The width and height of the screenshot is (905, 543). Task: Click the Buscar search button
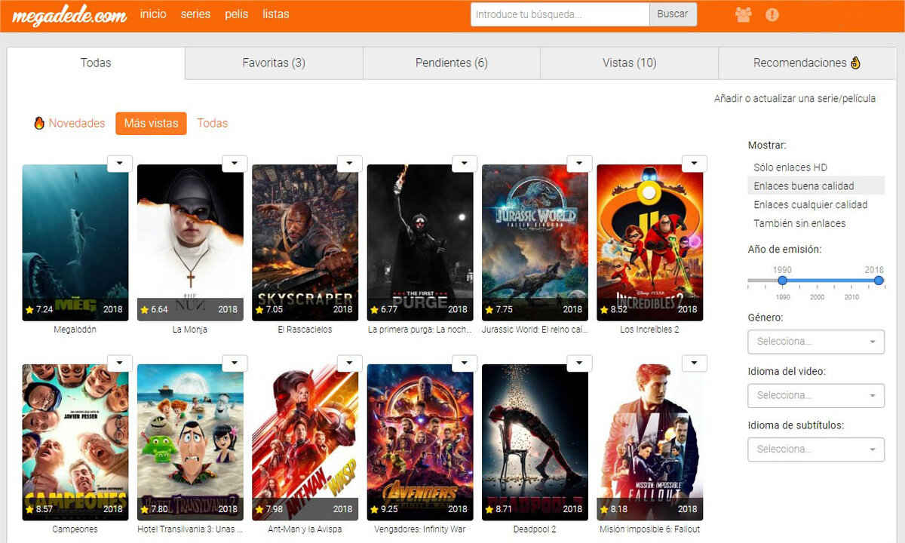[673, 14]
